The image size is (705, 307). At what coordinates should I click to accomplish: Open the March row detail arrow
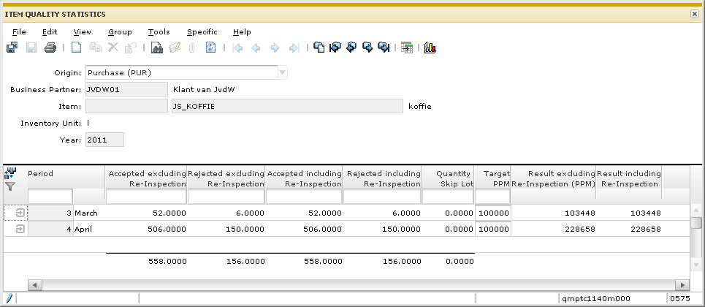20,213
